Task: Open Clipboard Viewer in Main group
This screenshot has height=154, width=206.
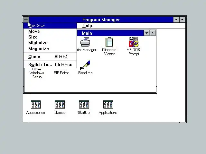Action: 109,42
